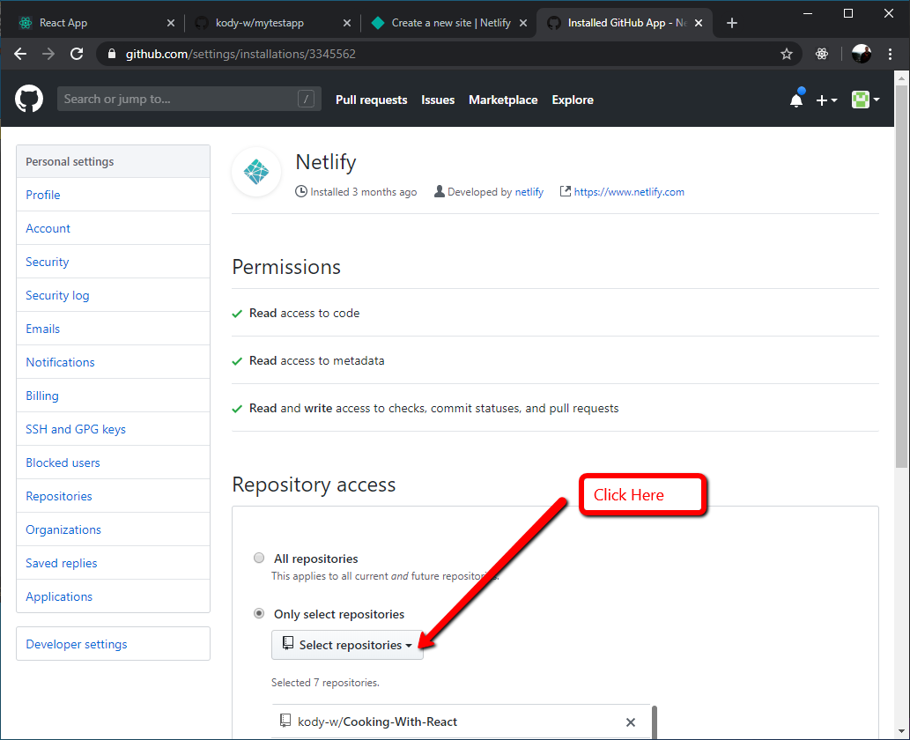Switch to kody-w/mytestapp tab
The height and width of the screenshot is (740, 910).
pos(271,23)
